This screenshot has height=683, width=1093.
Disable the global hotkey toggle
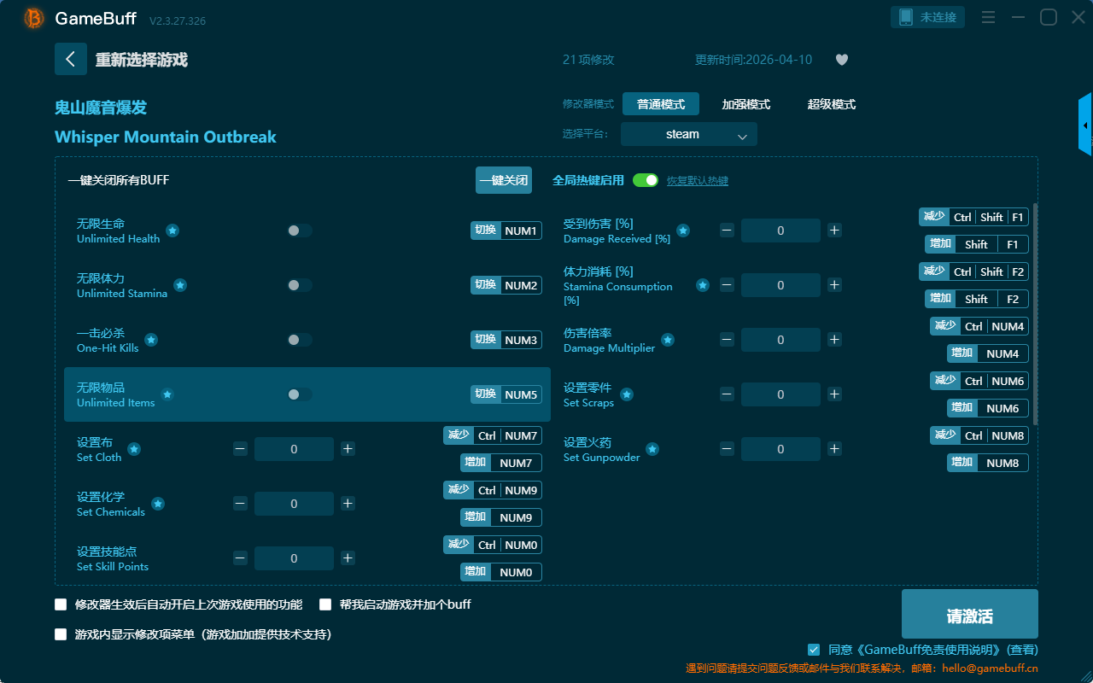point(646,180)
